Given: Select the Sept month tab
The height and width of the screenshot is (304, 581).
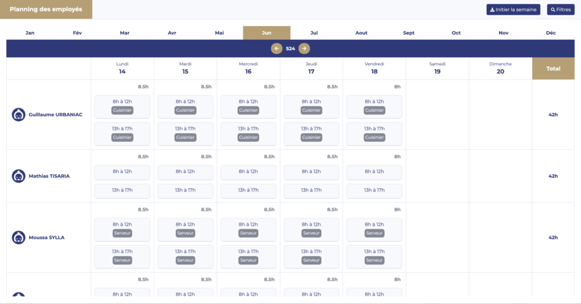Looking at the screenshot, I should pos(409,33).
